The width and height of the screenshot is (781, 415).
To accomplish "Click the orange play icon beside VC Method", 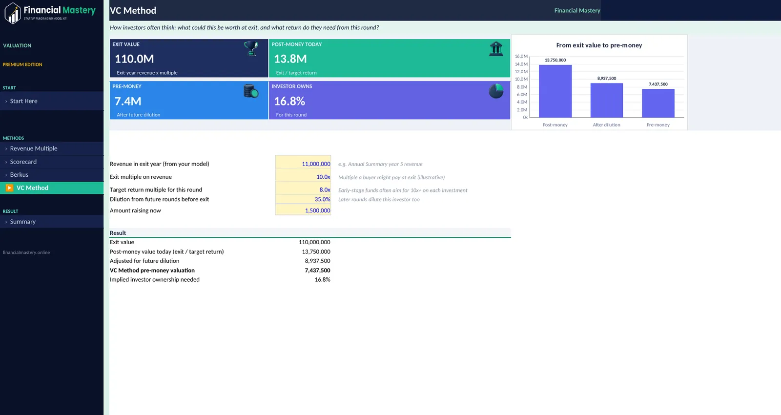I will coord(9,188).
